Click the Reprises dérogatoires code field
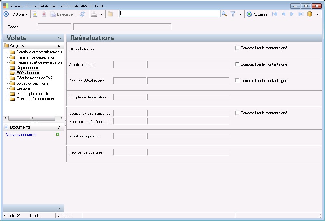Screen dimensions: 325x221 pyautogui.click(x=130, y=152)
